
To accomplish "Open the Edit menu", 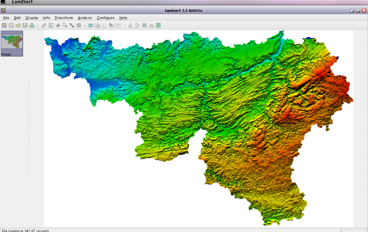I will 17,18.
